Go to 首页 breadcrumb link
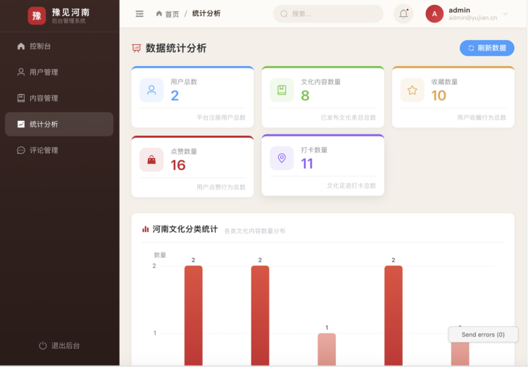528x367 pixels. (x=172, y=14)
